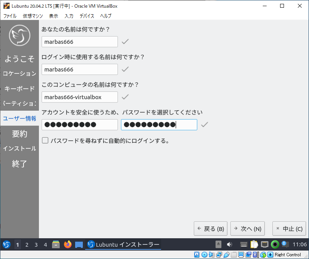This screenshot has width=309, height=259.
Task: Open the update notification tray icon
Action: pyautogui.click(x=285, y=244)
